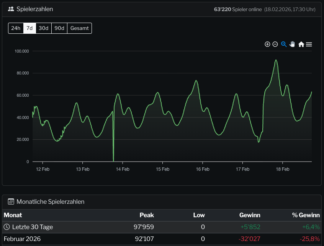Viewport: 324px width, 246px height.
Task: Click the calendar icon beside Monatliche Spielerzahlen
Action: coord(11,201)
